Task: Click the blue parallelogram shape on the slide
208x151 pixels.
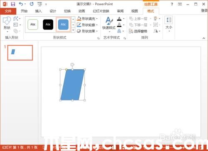Action: 72,85
